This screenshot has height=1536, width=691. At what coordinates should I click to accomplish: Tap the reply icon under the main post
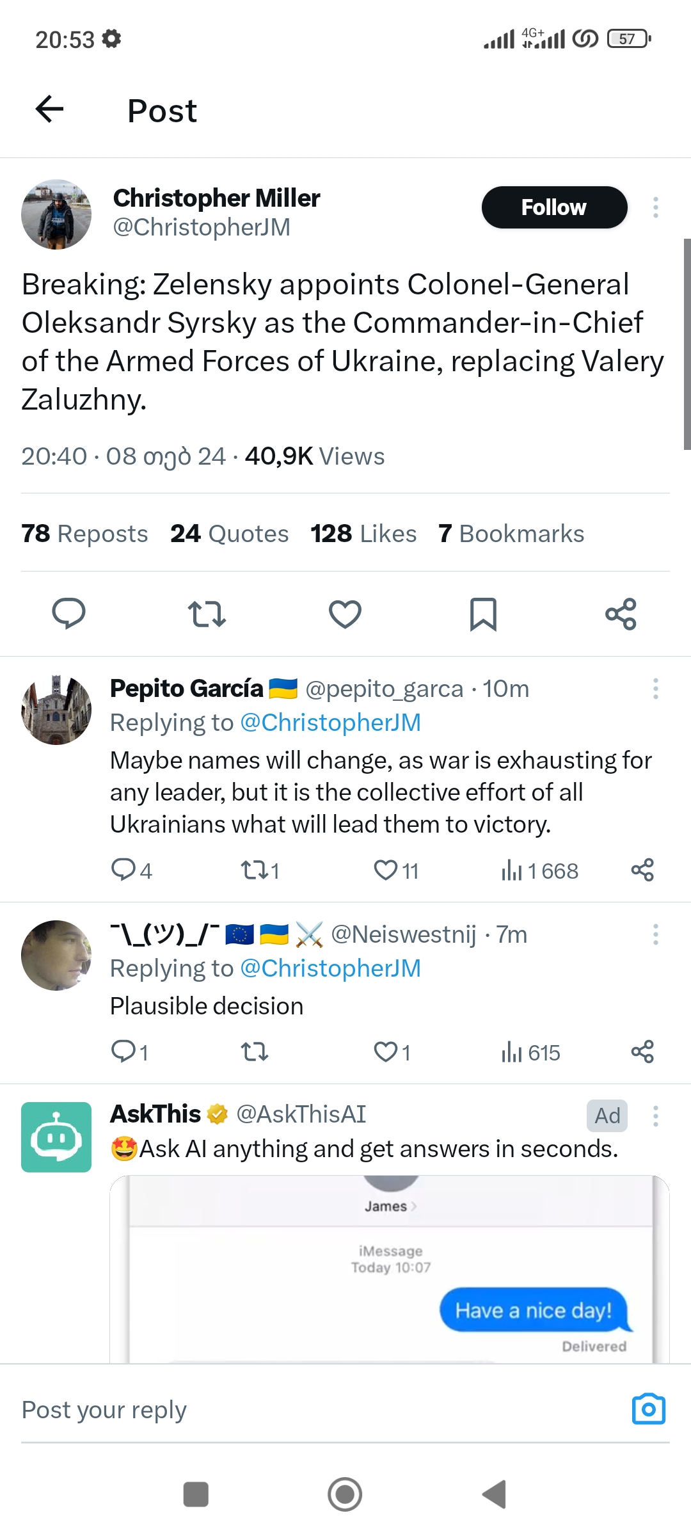point(68,614)
